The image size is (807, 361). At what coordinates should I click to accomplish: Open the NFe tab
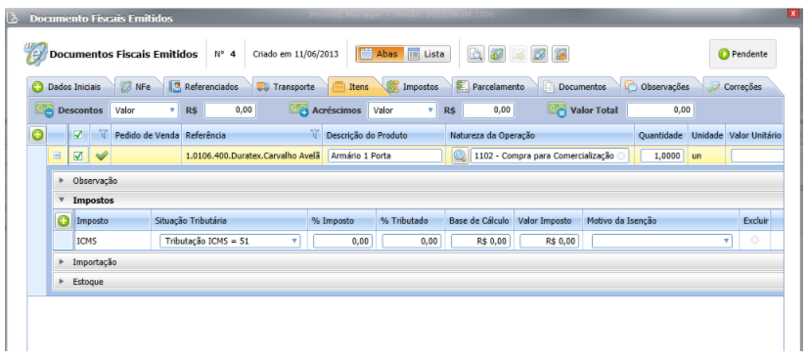pos(136,87)
